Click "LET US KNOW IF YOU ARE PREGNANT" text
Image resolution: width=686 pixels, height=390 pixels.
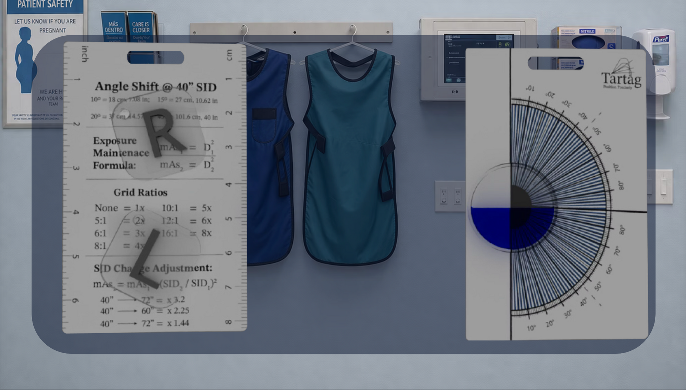point(45,26)
